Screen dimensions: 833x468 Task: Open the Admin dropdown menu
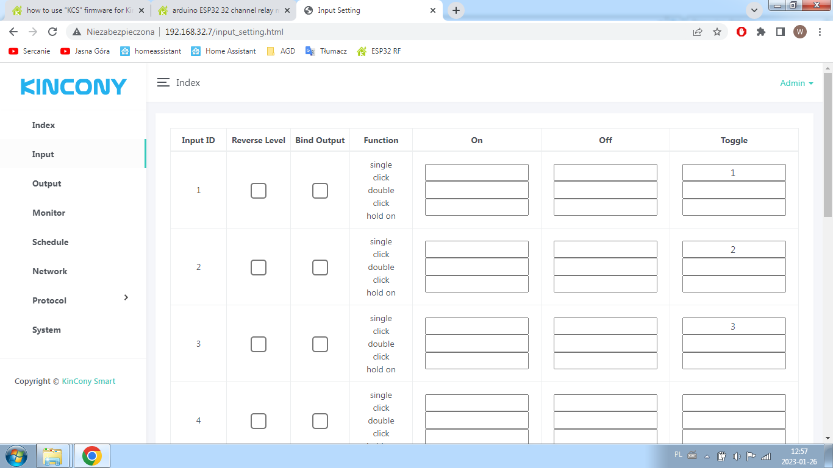pos(796,83)
